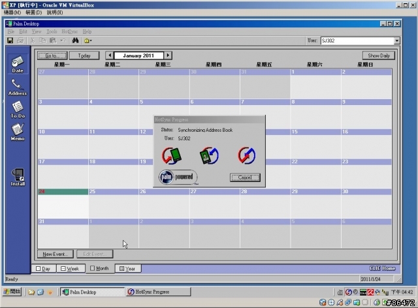Open the Internet Explorer quick launch icon
Screen dimensions: 418x308
pyautogui.click(x=40, y=292)
